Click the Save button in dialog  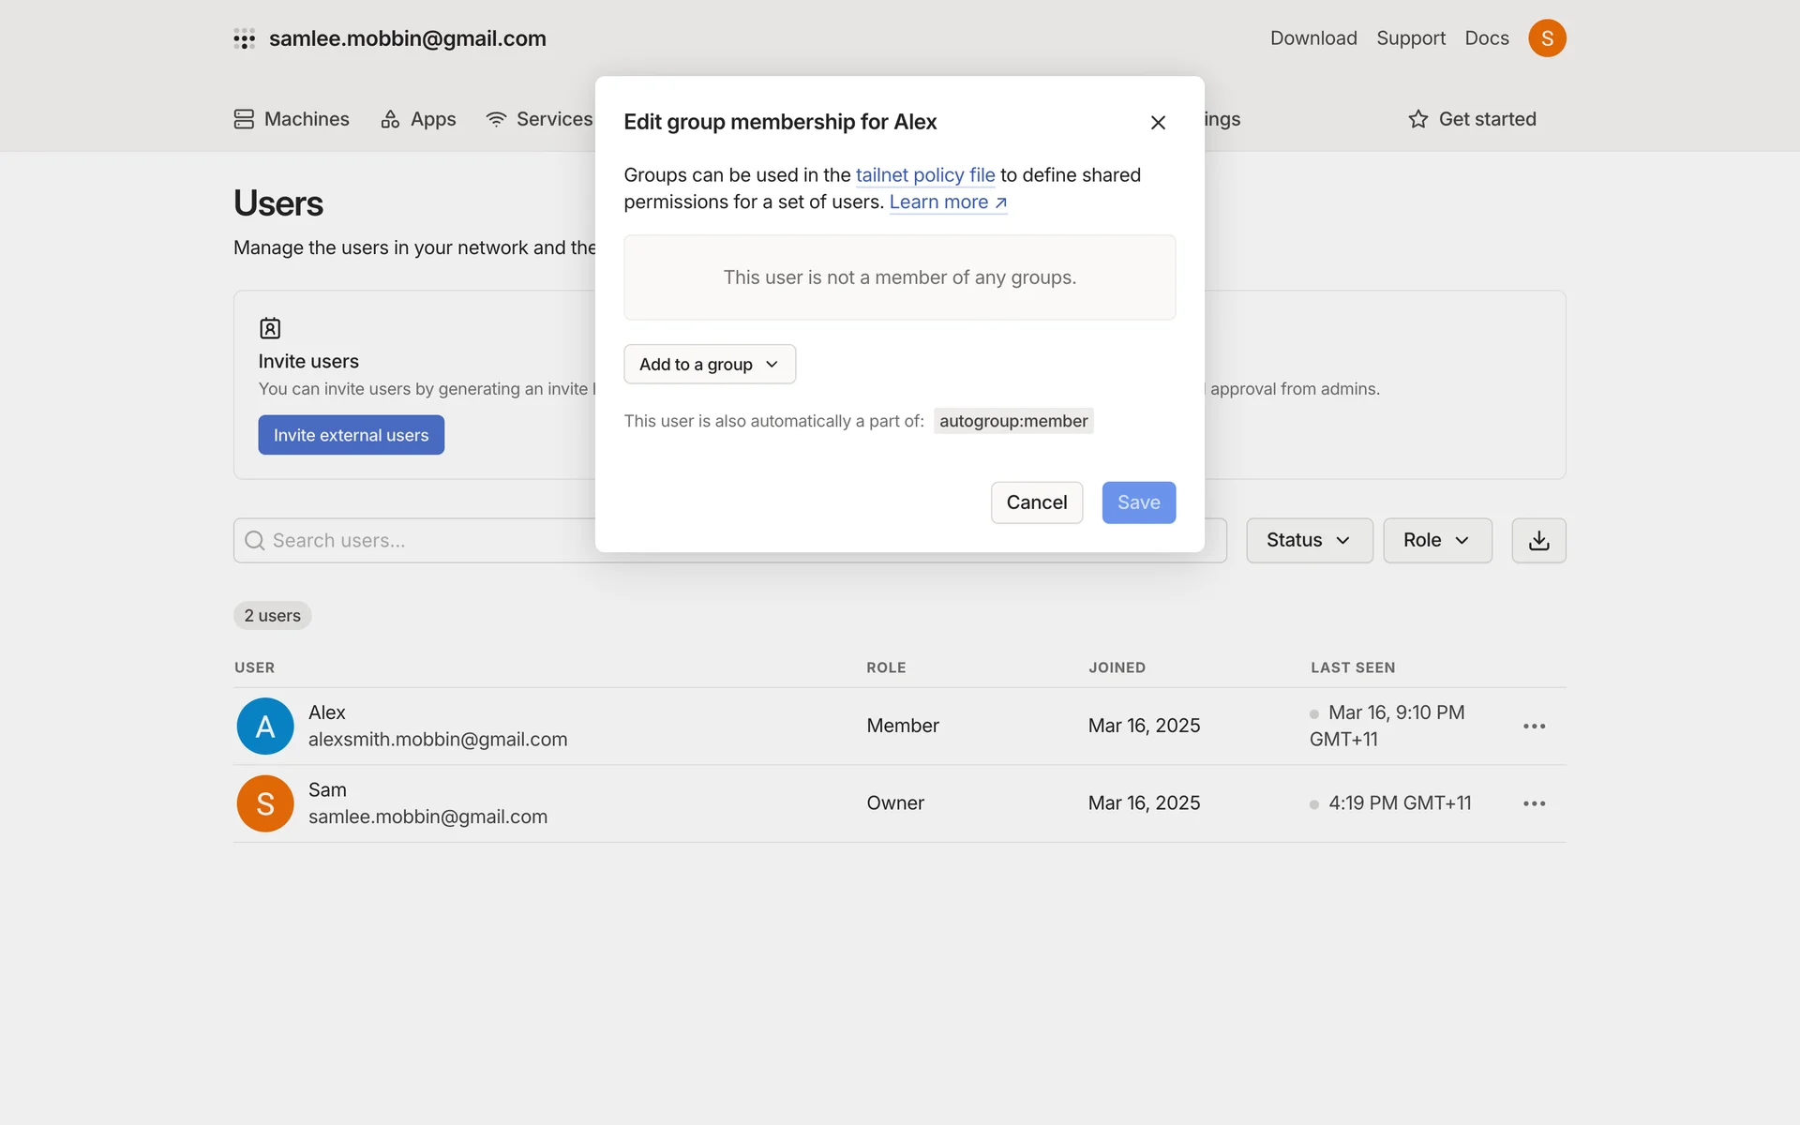click(x=1138, y=502)
